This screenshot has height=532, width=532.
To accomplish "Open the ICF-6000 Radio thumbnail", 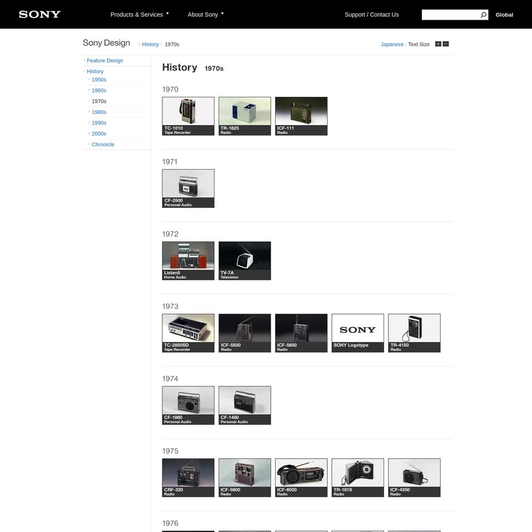I will pyautogui.click(x=301, y=477).
